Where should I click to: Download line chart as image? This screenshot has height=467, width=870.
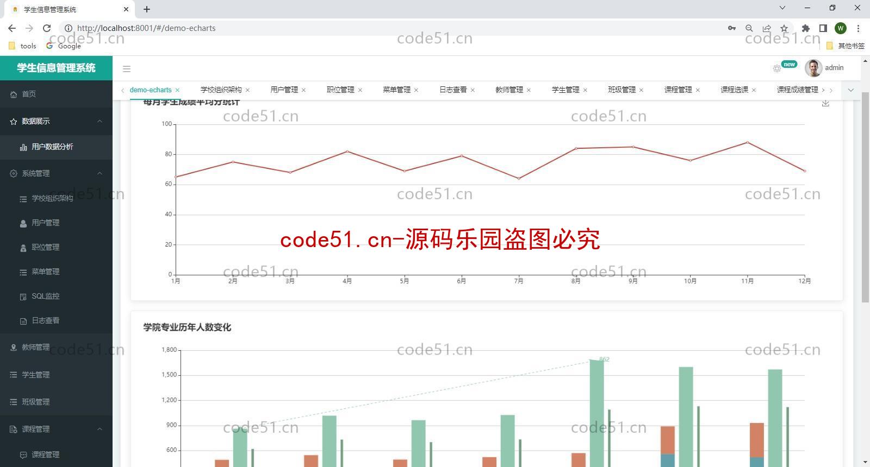825,103
